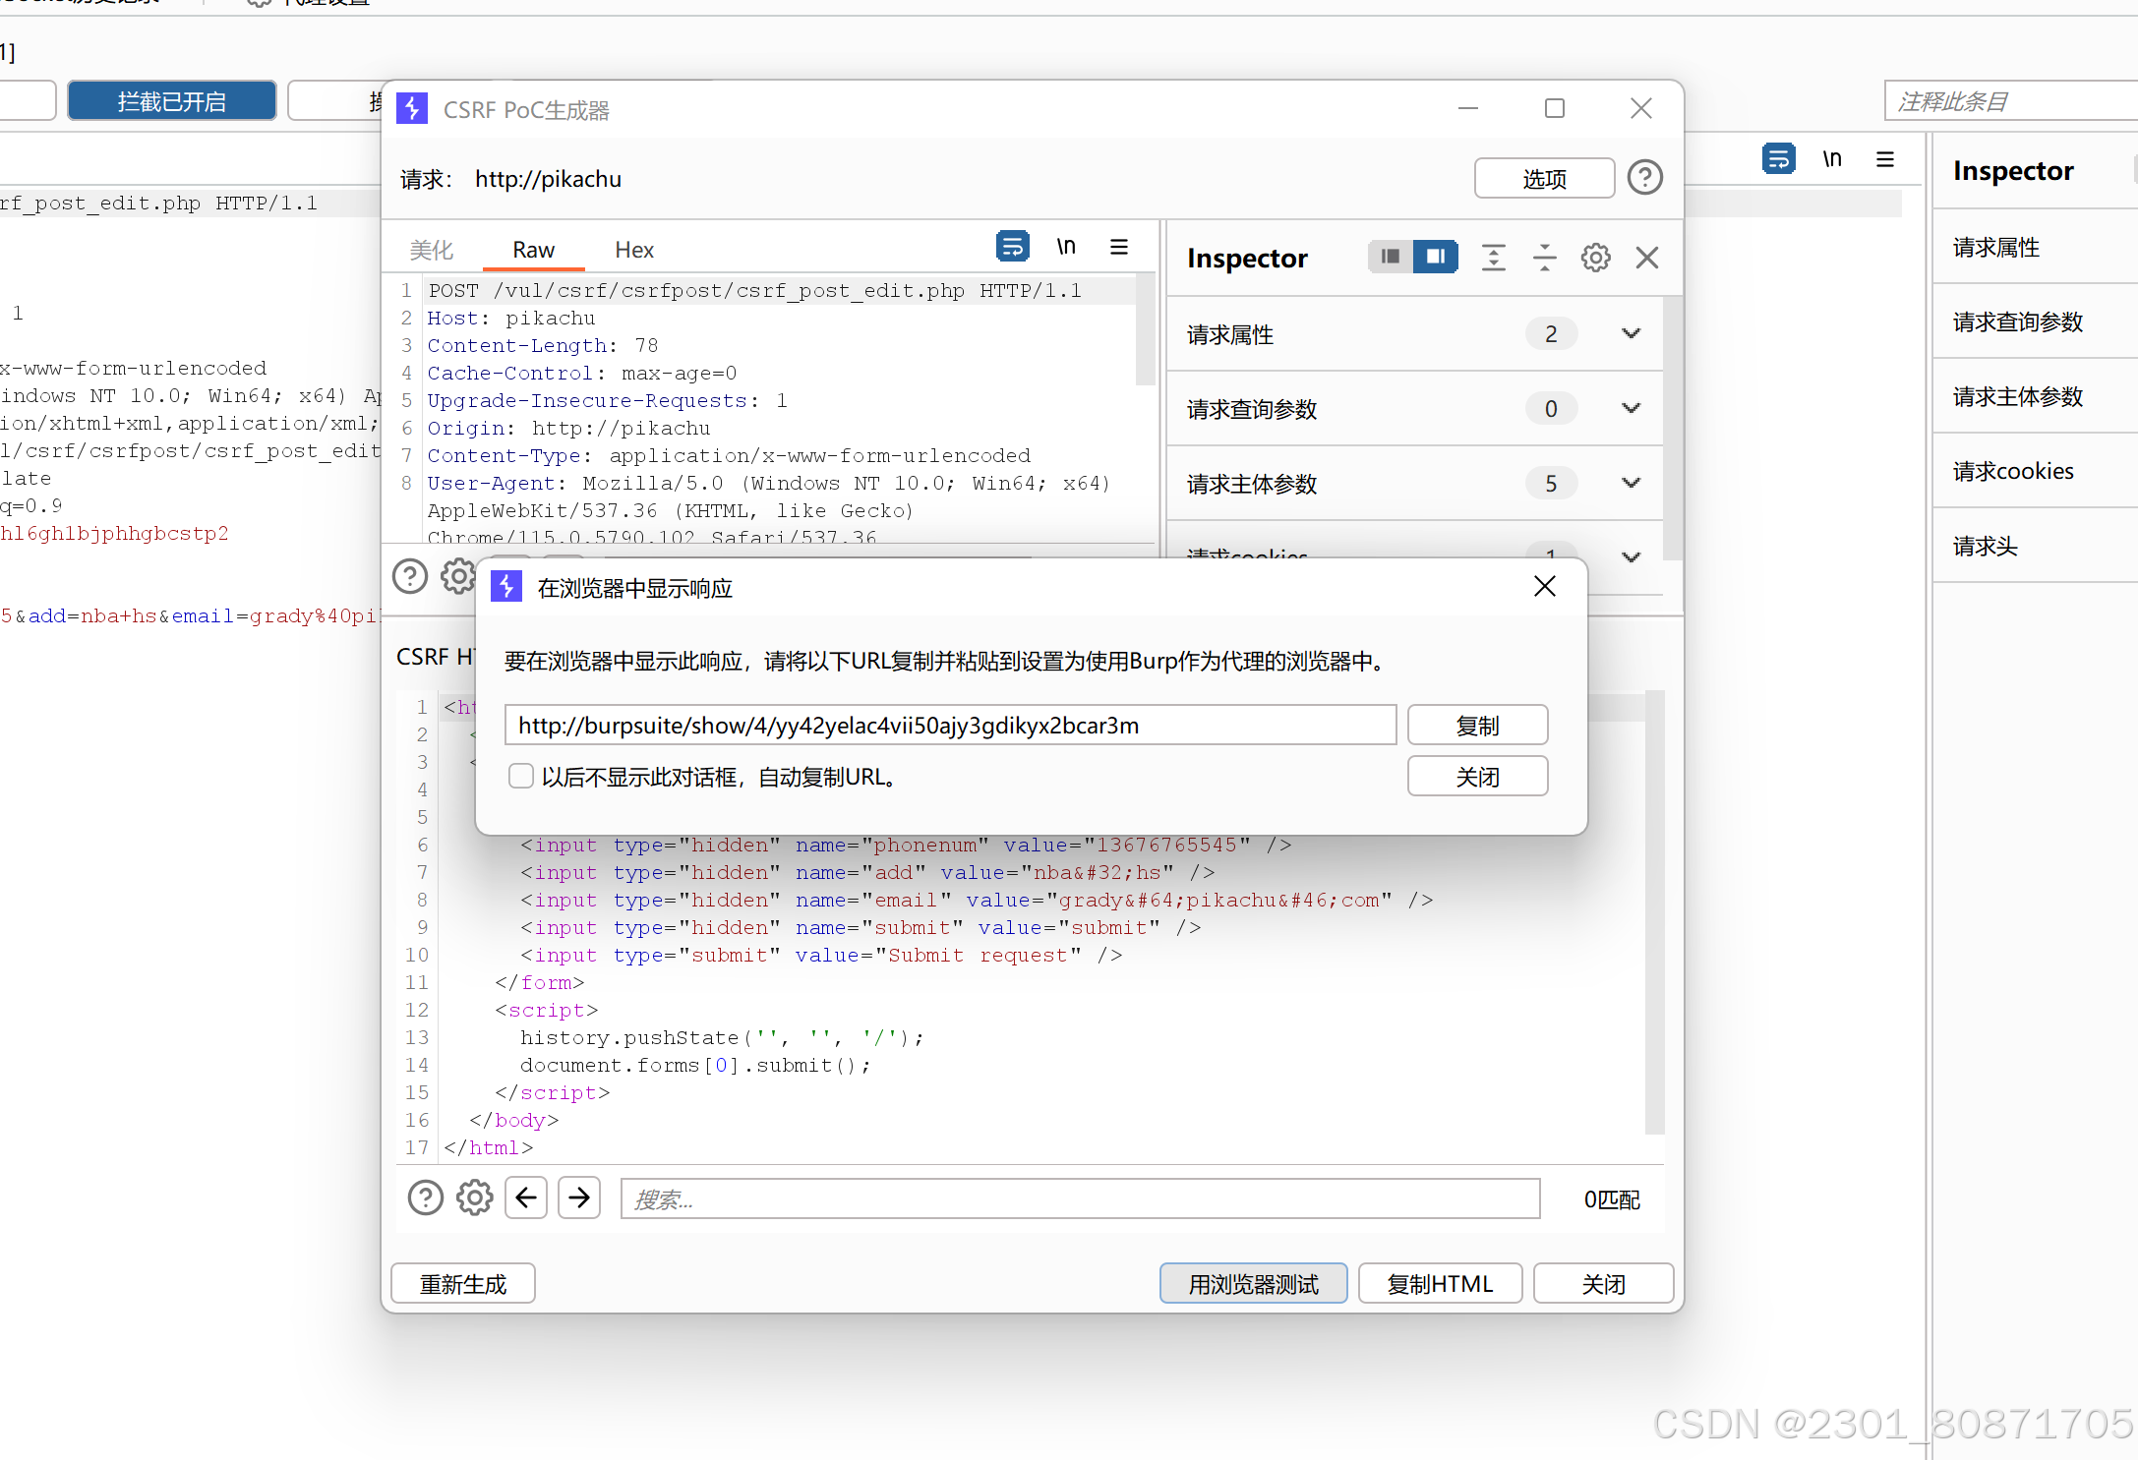
Task: Expand the 请求属性 section chevron
Action: coord(1631,334)
